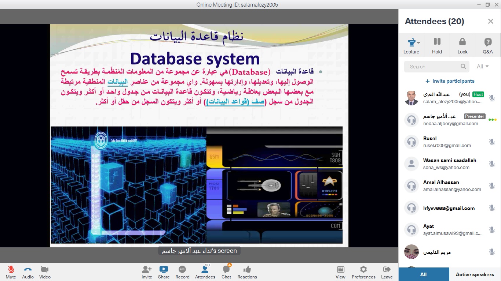Click hfyvv668@gmail.com headset avatar
Image resolution: width=501 pixels, height=281 pixels.
pos(412,208)
